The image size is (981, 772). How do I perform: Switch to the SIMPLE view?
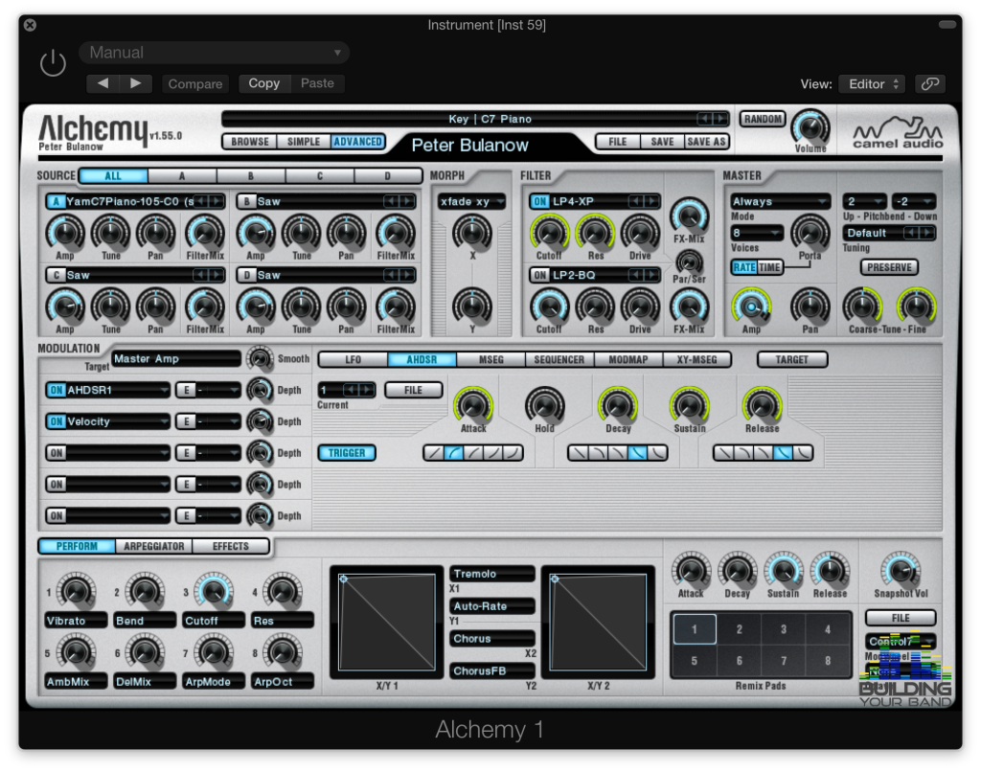coord(304,142)
